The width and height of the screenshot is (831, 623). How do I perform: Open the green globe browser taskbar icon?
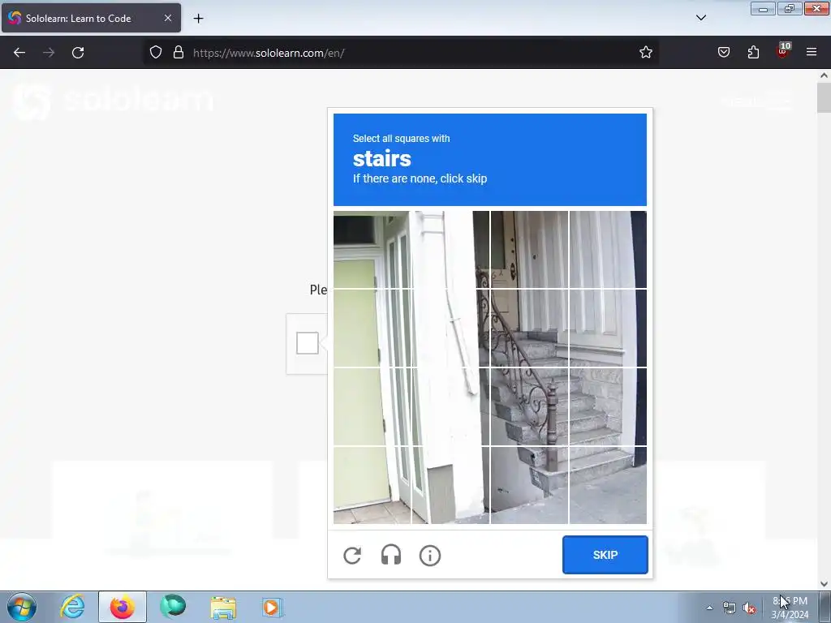(173, 607)
